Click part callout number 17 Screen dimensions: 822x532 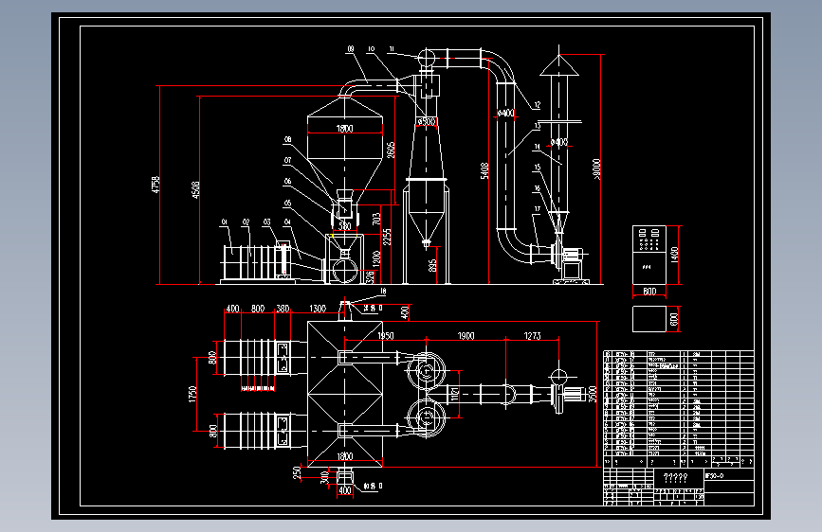537,209
